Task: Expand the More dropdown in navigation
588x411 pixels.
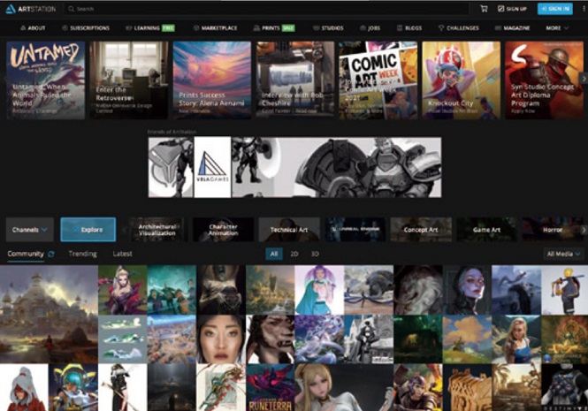Action: click(557, 27)
